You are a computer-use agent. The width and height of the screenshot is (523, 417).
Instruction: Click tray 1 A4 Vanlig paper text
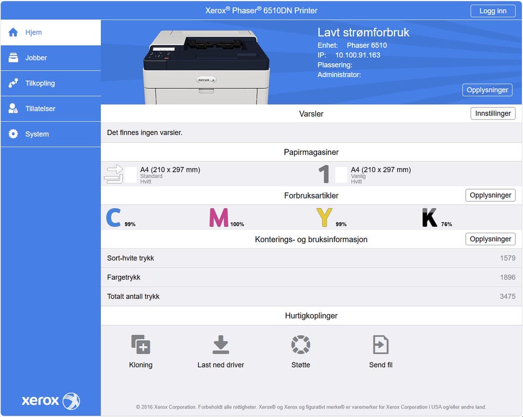click(381, 175)
